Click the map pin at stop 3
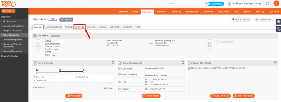Viewport: 281px width, 102px height. (x=83, y=70)
